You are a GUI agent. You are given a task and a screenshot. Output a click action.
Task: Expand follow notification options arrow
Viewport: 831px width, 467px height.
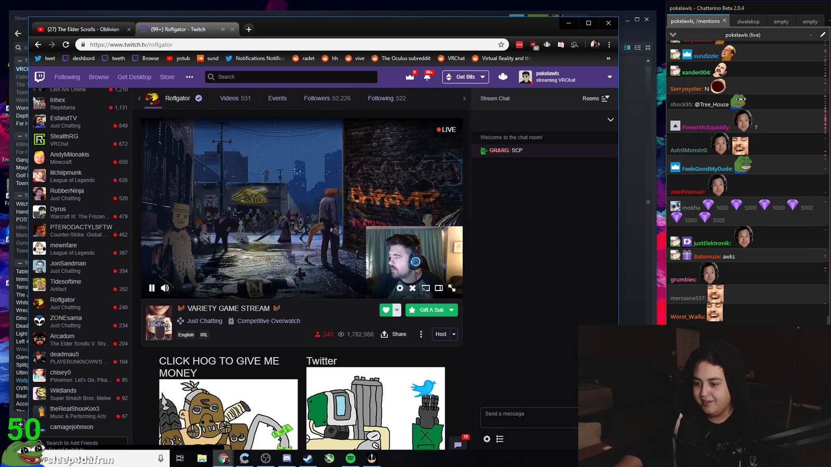coord(397,310)
